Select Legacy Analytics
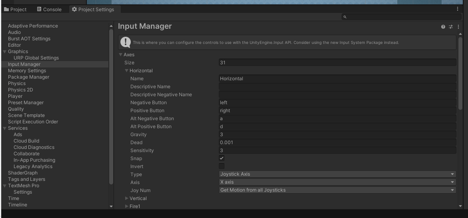468x218 pixels. click(x=33, y=166)
